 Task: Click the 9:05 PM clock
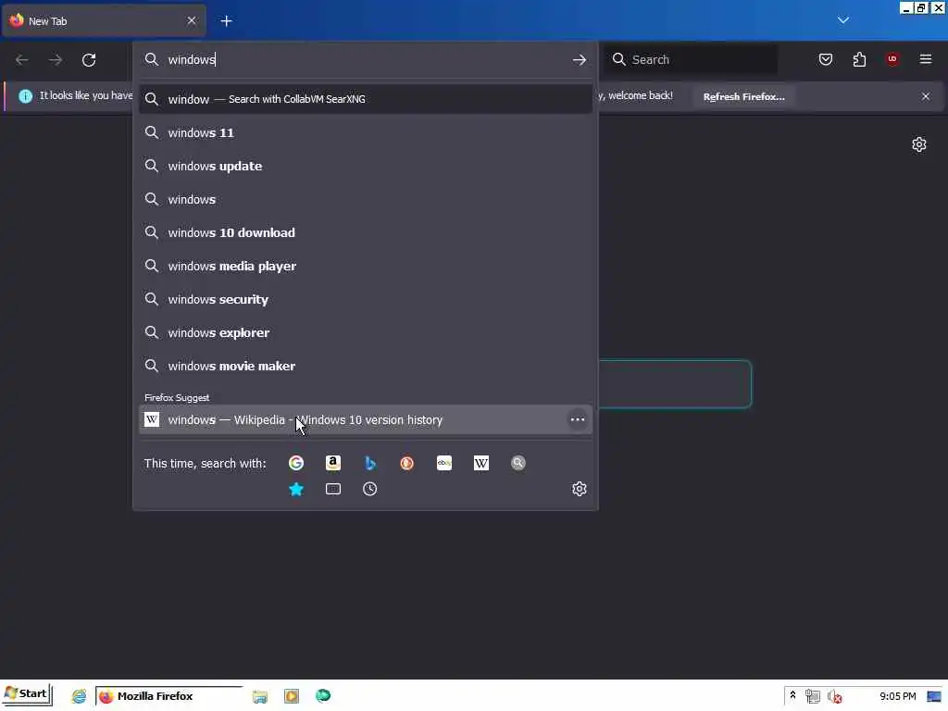[897, 696]
